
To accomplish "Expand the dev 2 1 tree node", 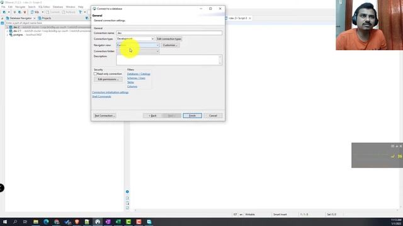I will [7, 31].
